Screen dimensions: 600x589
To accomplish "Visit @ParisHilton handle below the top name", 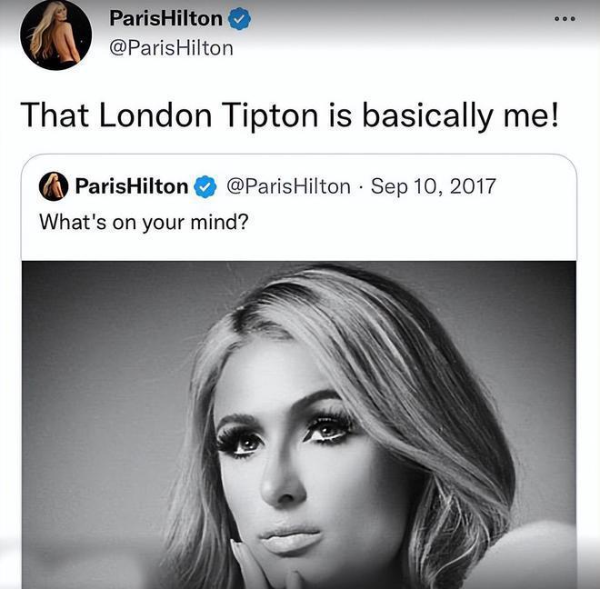I will [171, 48].
